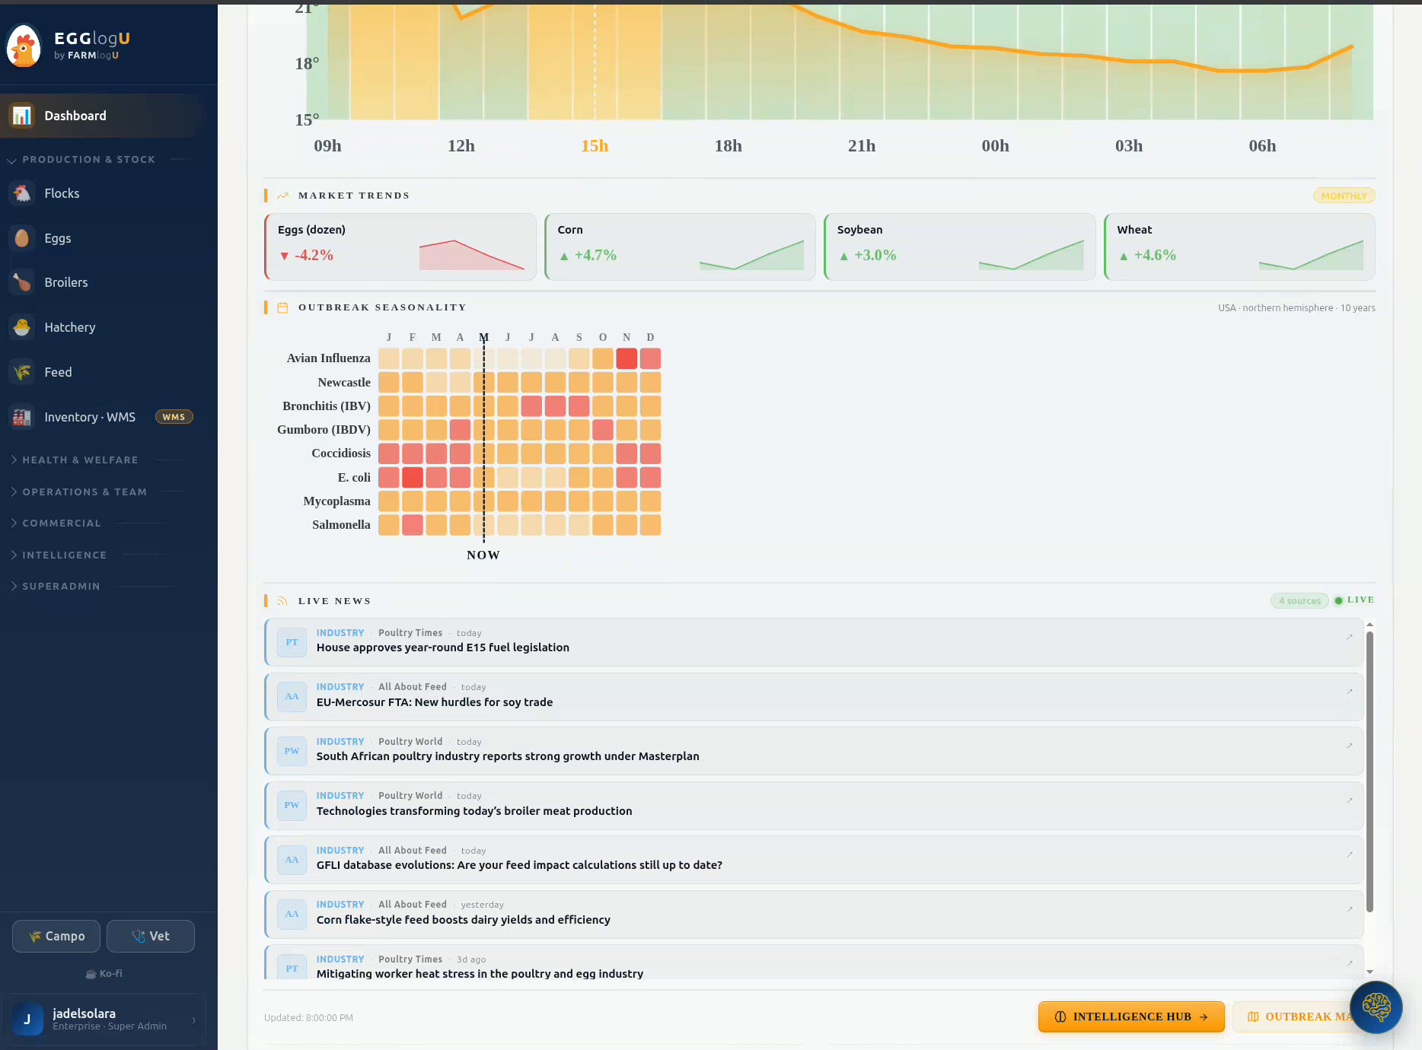Click Salmonella February heatmap cell

[413, 525]
